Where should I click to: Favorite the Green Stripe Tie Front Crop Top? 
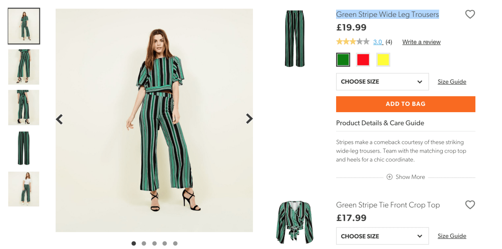click(x=470, y=205)
